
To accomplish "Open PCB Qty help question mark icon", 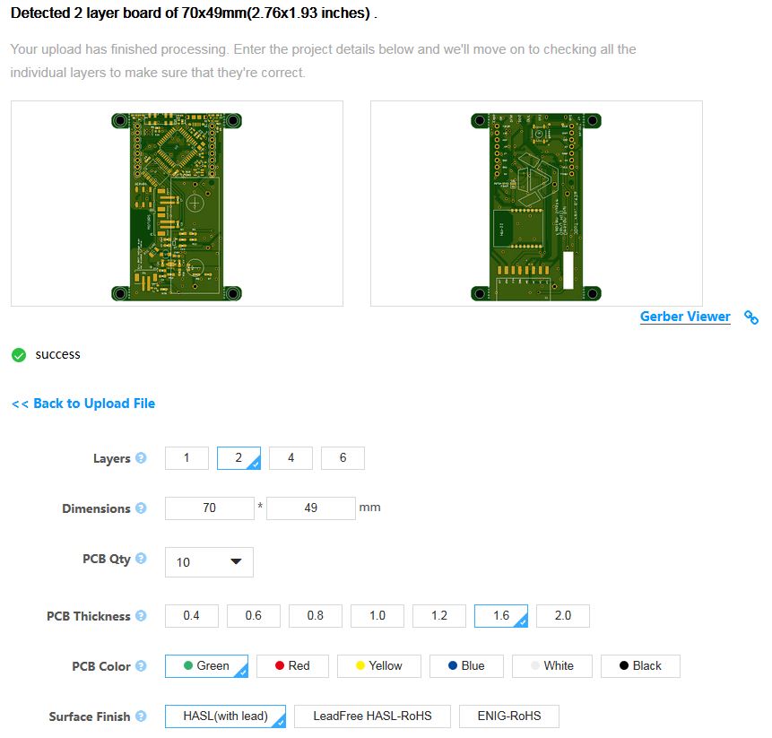I will (x=141, y=559).
